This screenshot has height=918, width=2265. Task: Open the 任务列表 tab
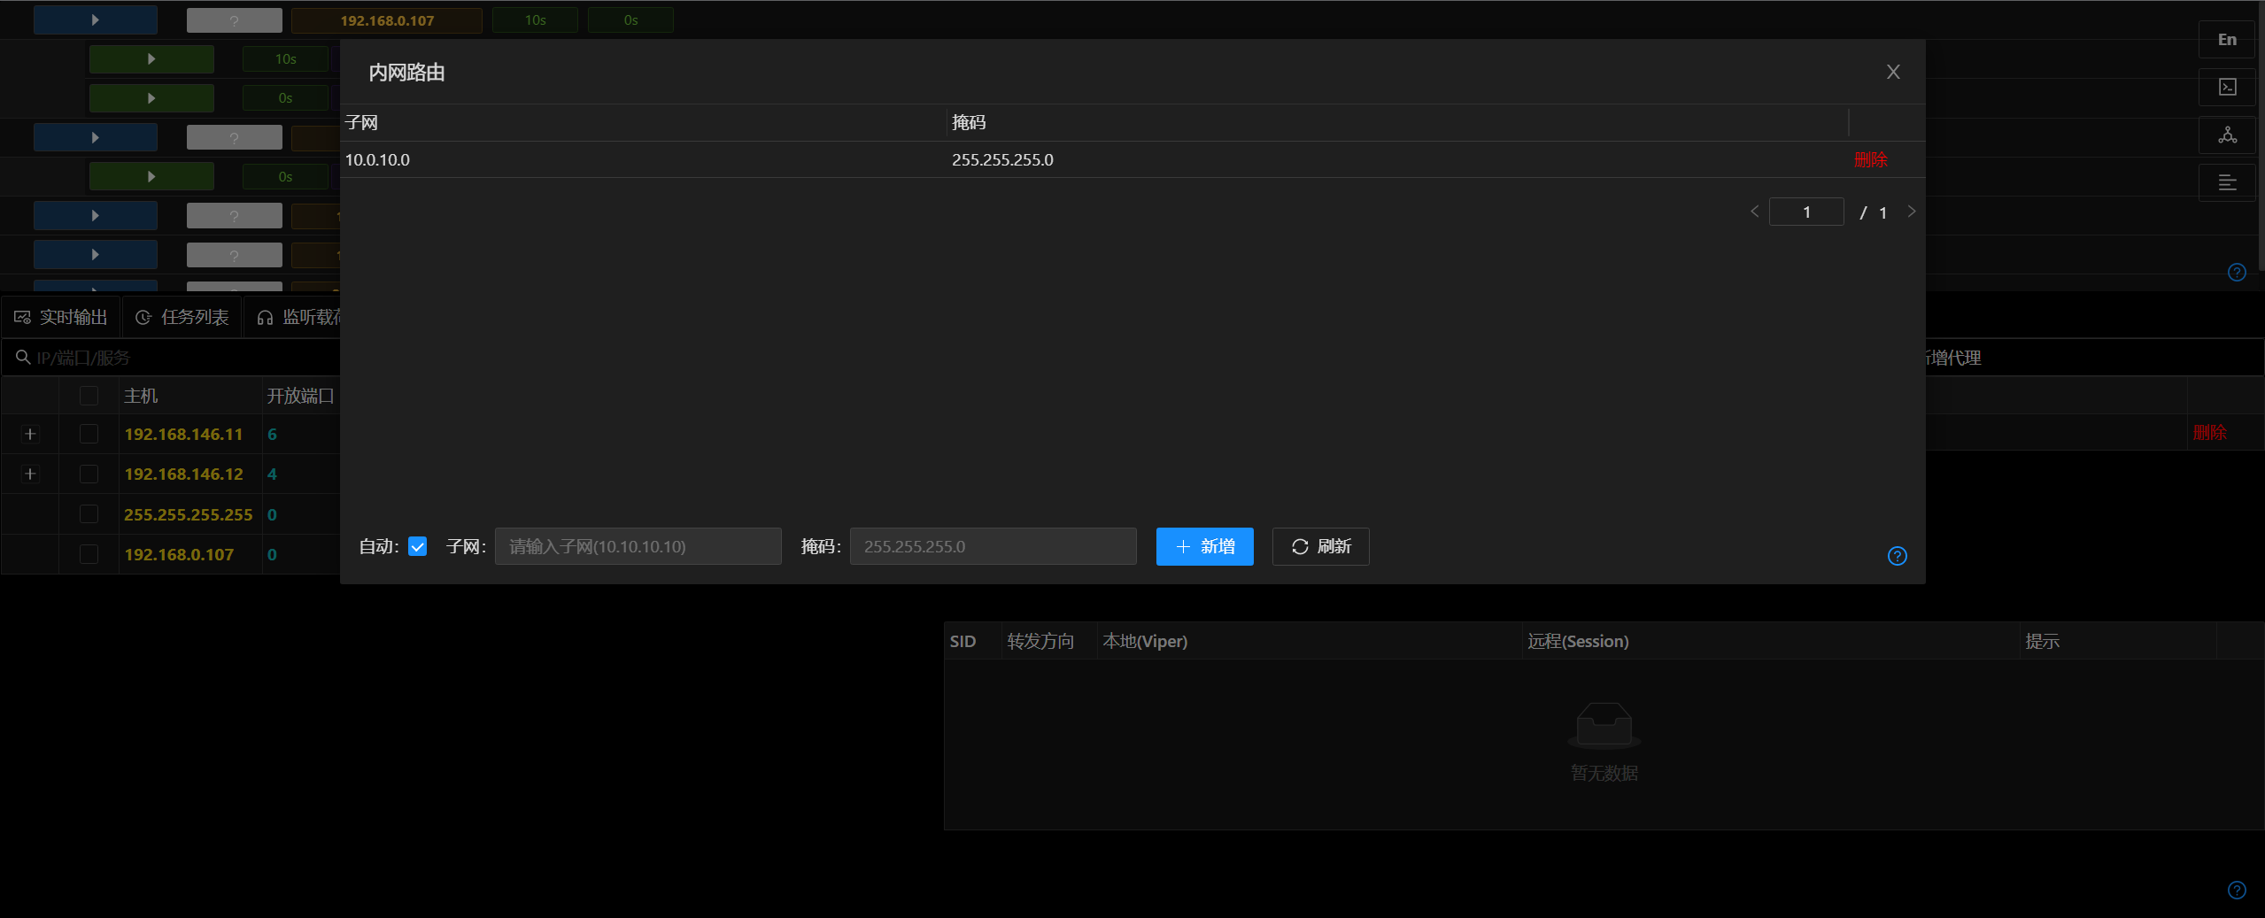[182, 317]
